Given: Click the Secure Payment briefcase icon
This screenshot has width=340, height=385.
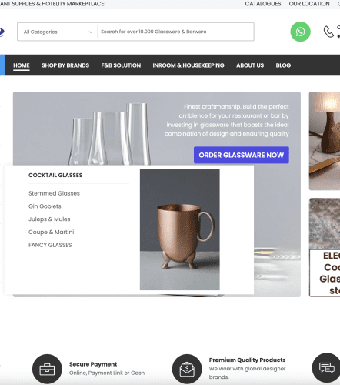Looking at the screenshot, I should (x=47, y=369).
